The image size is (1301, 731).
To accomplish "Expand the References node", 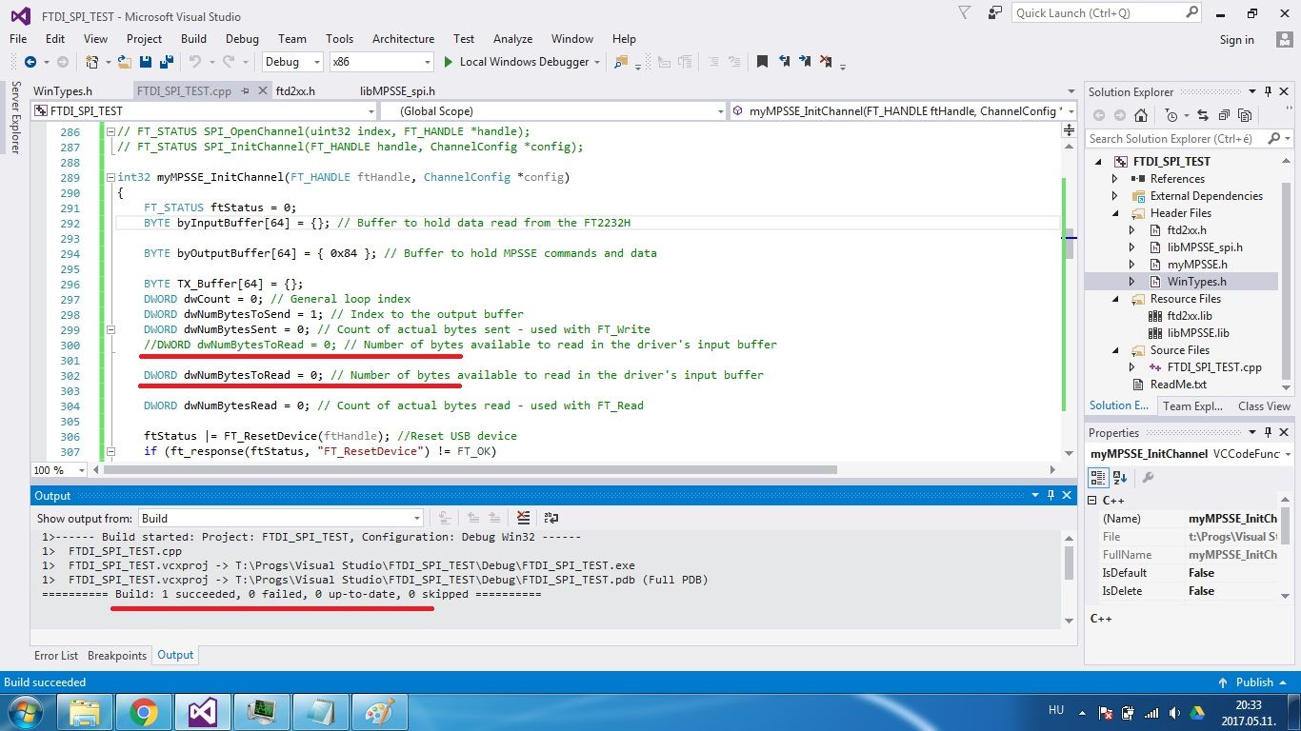I will tap(1115, 179).
